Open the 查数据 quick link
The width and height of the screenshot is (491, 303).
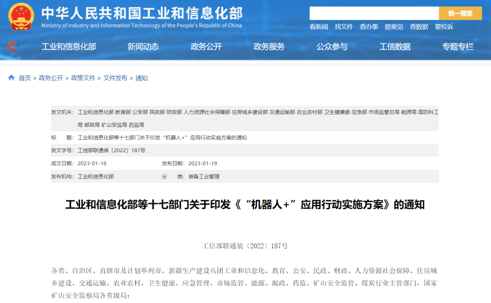[419, 27]
